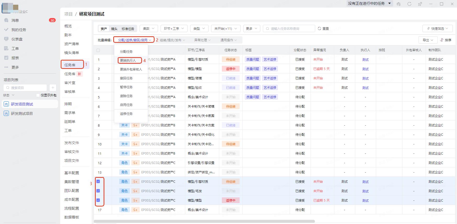
Task: Click the 排序 sort icon button
Action: click(x=446, y=40)
